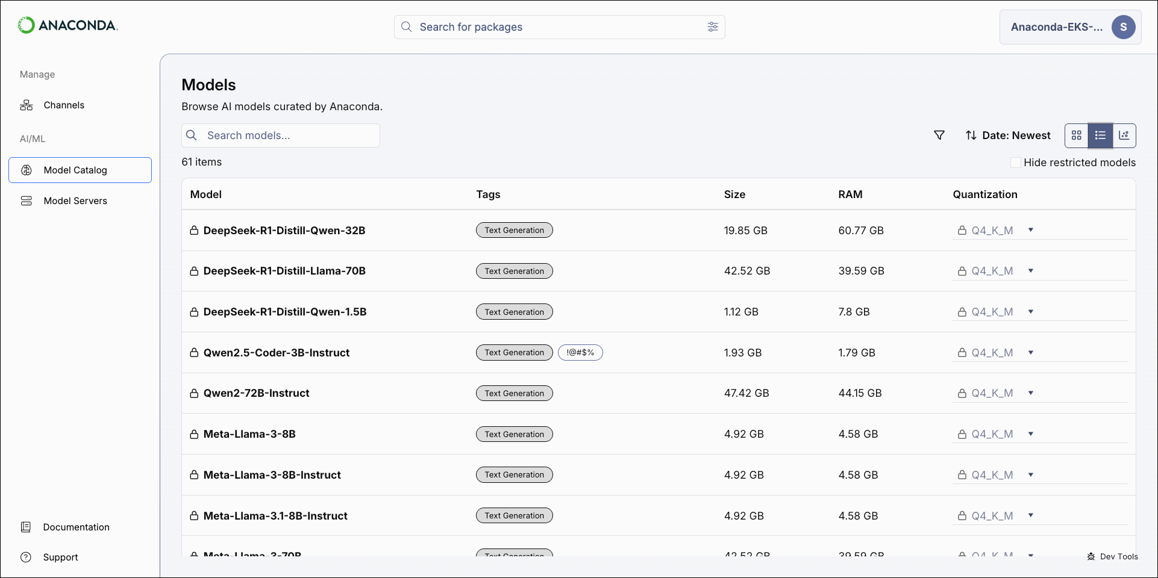Click the Support question-mark icon
Screen dimensions: 1158x578
26,557
